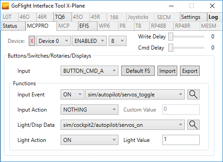Click the Light Value input field
The image size is (223, 162).
pyautogui.click(x=181, y=140)
